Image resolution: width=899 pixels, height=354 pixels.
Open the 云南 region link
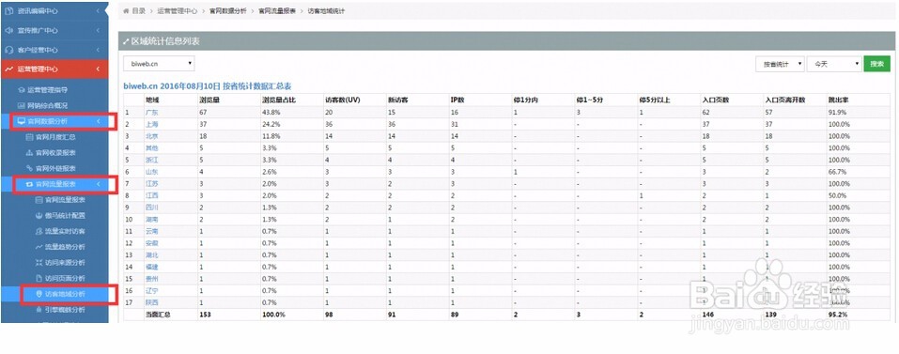click(151, 231)
